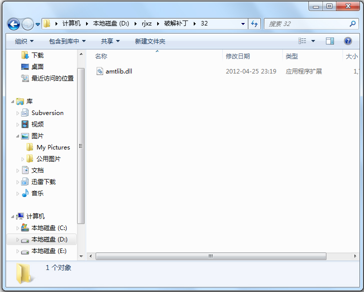Click the folder icon in address bar

[x=47, y=23]
